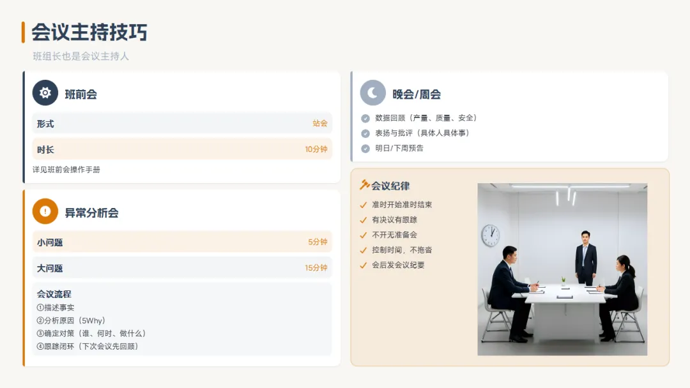Click the checkmark beside 控制时间，不拖沓
The height and width of the screenshot is (388, 690).
[363, 250]
